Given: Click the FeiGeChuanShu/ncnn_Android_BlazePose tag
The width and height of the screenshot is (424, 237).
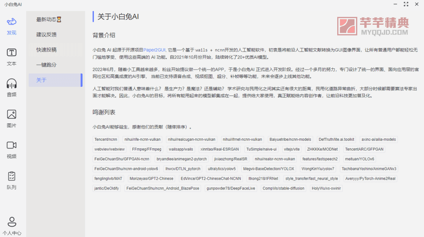Looking at the screenshot, I should click(163, 188).
